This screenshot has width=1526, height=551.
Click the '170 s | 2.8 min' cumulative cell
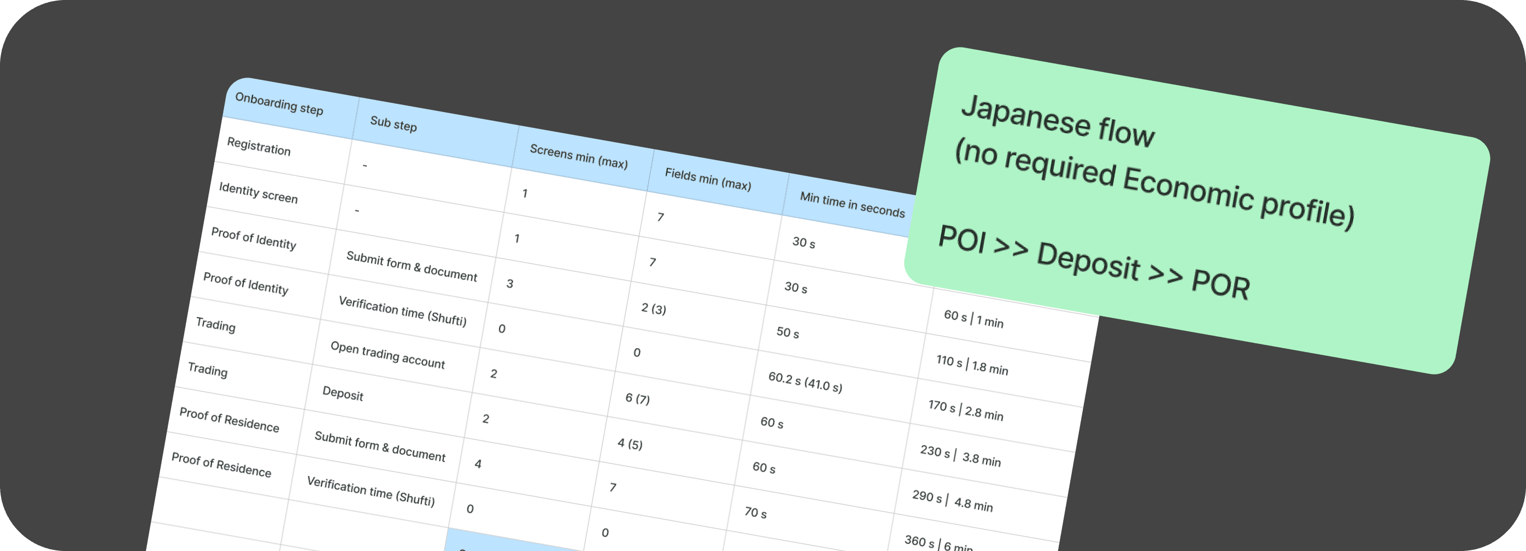tap(966, 410)
